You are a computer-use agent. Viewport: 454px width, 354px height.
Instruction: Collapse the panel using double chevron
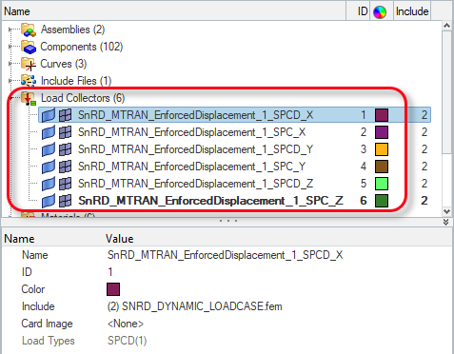point(446,222)
